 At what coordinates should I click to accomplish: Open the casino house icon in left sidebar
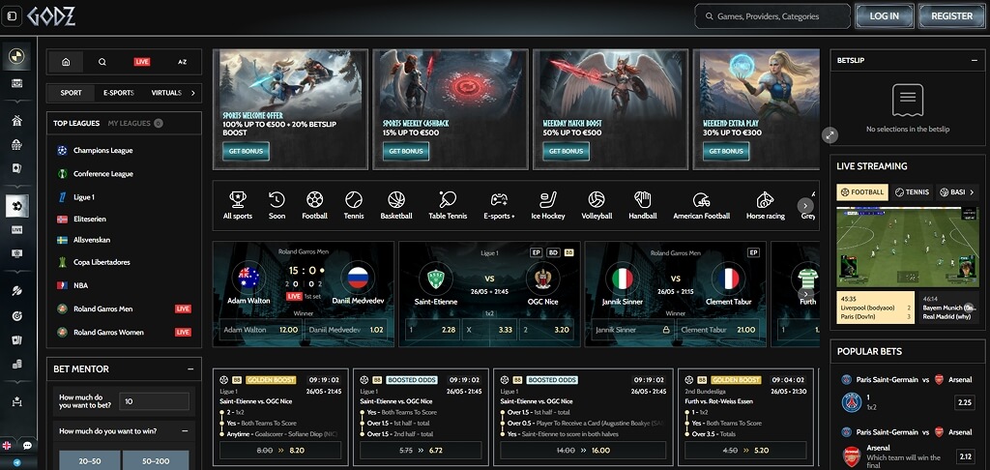[17, 121]
